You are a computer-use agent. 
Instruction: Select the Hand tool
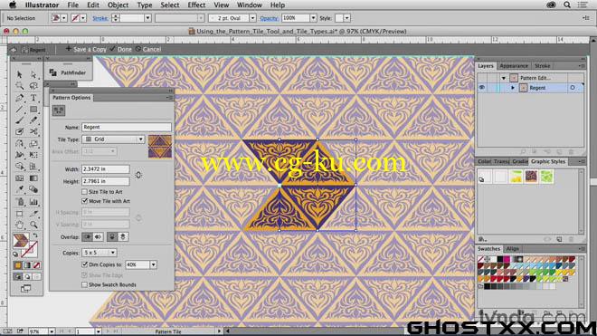click(x=19, y=225)
